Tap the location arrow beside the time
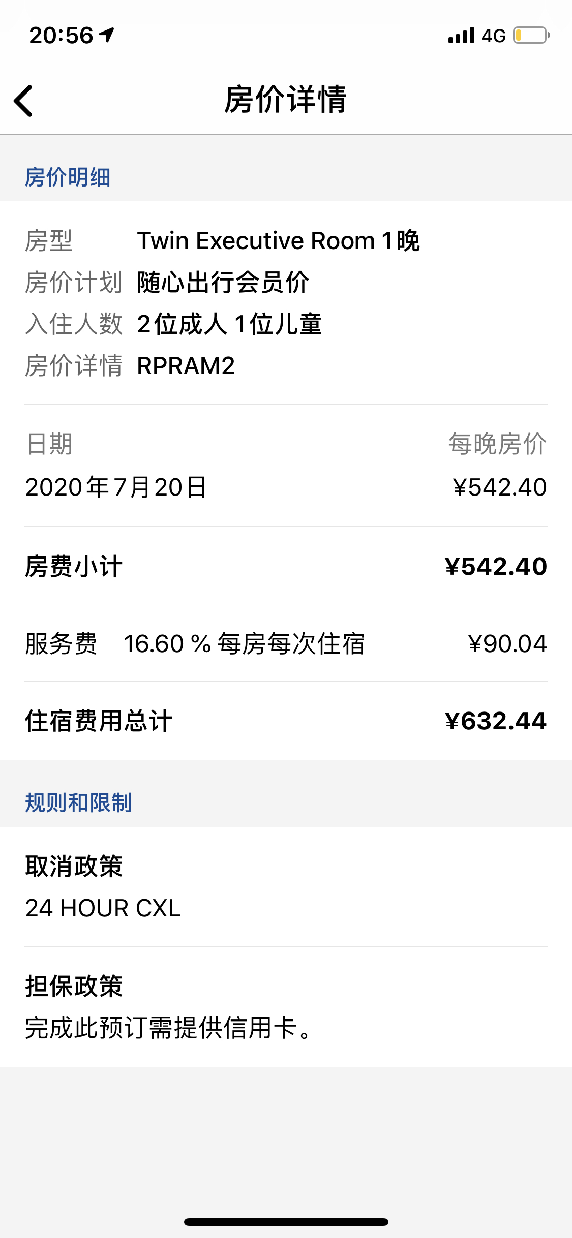This screenshot has height=1238, width=572. pyautogui.click(x=107, y=35)
